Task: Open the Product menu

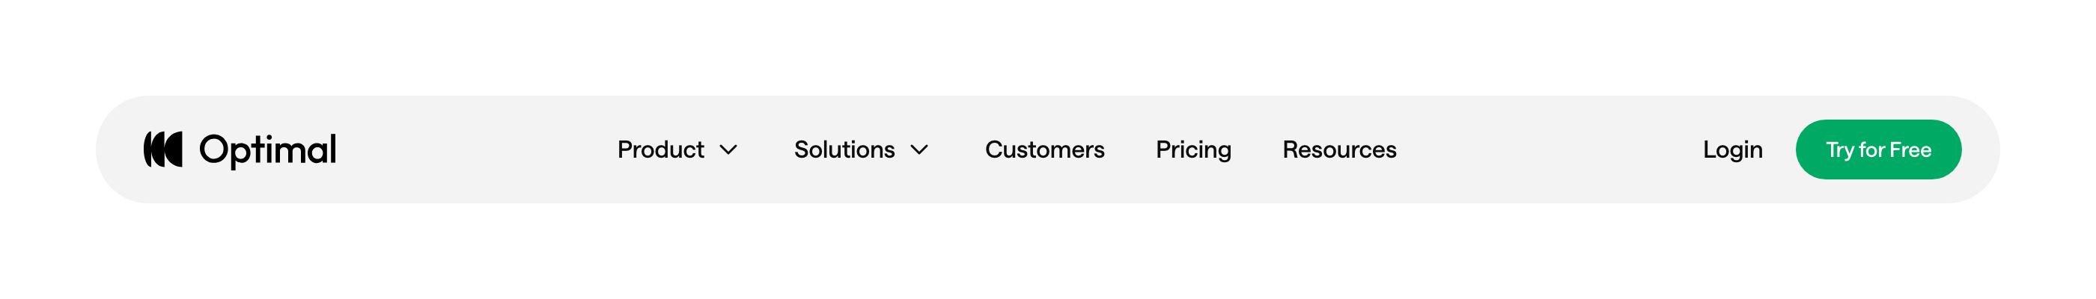Action: pos(661,149)
